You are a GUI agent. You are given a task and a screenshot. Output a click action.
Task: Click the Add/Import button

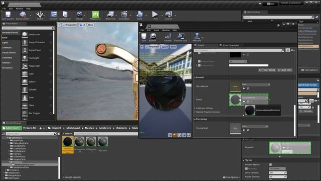[x=12, y=128]
